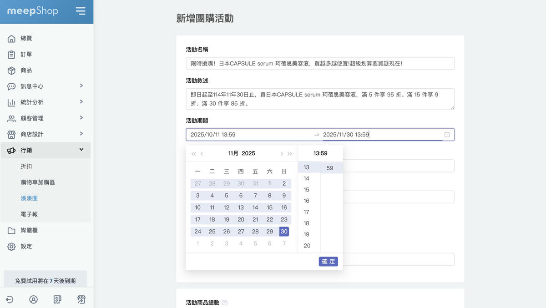Click the 活動名稱 text field

320,63
